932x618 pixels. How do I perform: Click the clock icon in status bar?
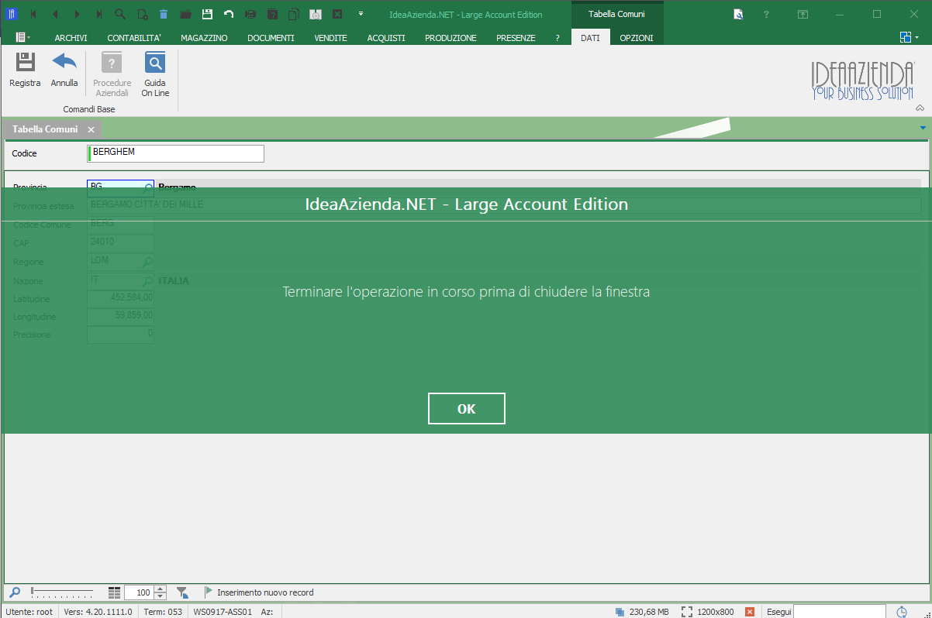coord(902,612)
